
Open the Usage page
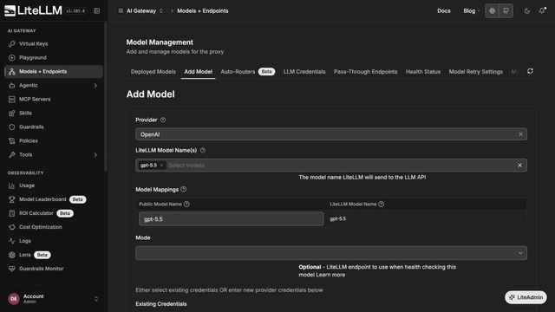point(54,185)
